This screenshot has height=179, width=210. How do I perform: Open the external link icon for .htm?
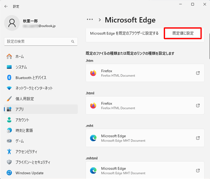point(198,73)
